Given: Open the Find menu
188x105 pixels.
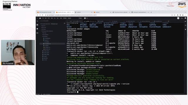Looking at the screenshot, I should [x=49, y=18].
